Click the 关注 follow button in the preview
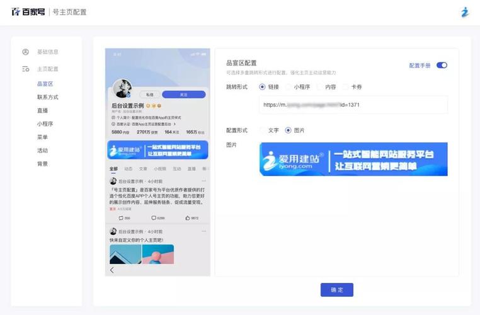480x315 pixels. (184, 94)
